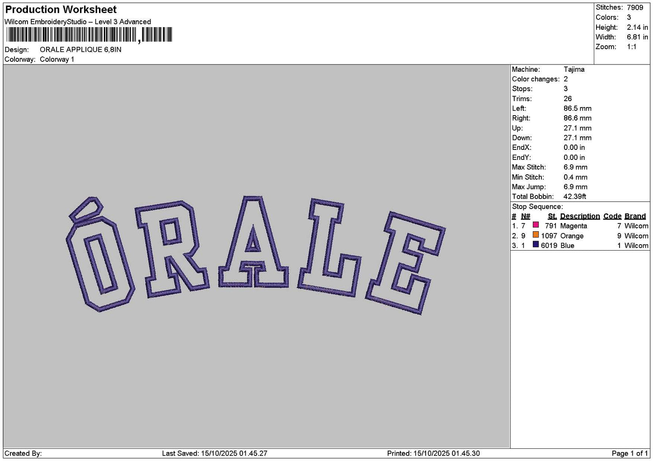Click the Down value '27.1 mm'
653x461 pixels.
578,138
